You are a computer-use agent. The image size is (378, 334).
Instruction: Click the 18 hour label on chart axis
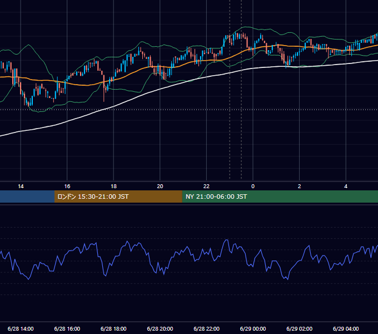pos(113,186)
